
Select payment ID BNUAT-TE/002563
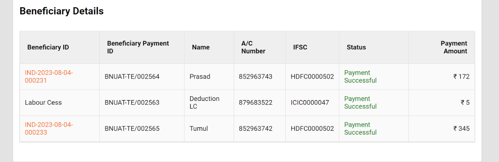[132, 102]
